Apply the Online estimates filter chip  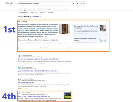[24, 13]
